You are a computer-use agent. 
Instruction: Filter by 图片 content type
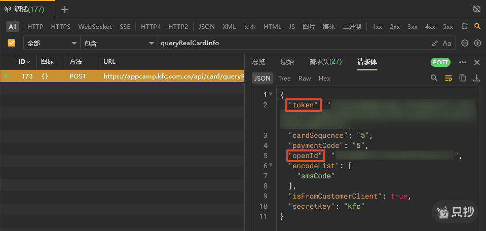tap(309, 27)
